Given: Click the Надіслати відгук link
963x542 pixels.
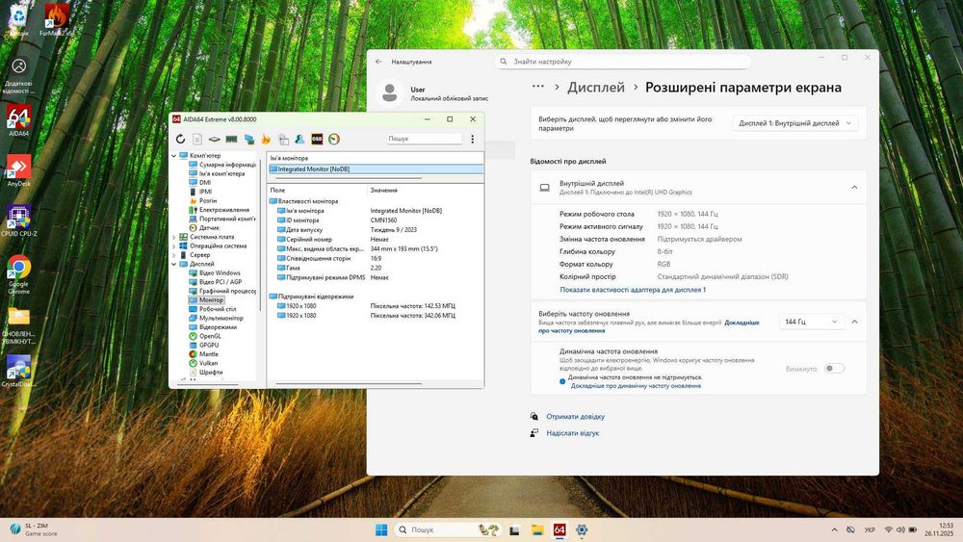Looking at the screenshot, I should pyautogui.click(x=572, y=433).
